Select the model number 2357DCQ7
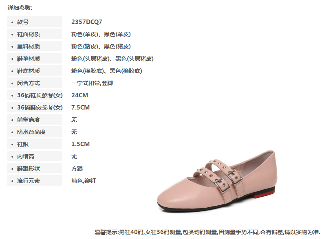The width and height of the screenshot is (322, 239). tap(86, 22)
